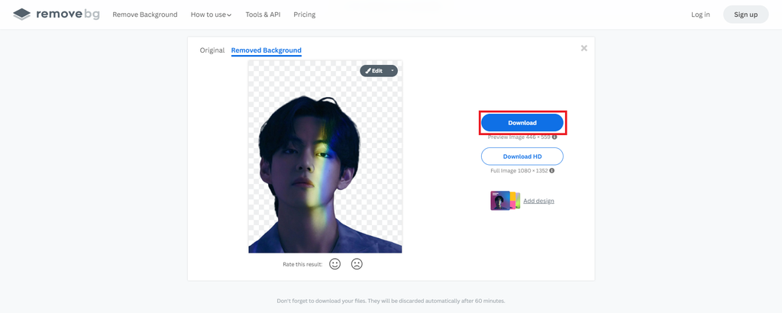Close the result panel with X
Screen dimensions: 782x313
click(584, 48)
